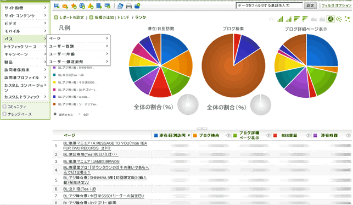Click the email report envelope icon
The width and height of the screenshot is (353, 205).
(65, 6)
